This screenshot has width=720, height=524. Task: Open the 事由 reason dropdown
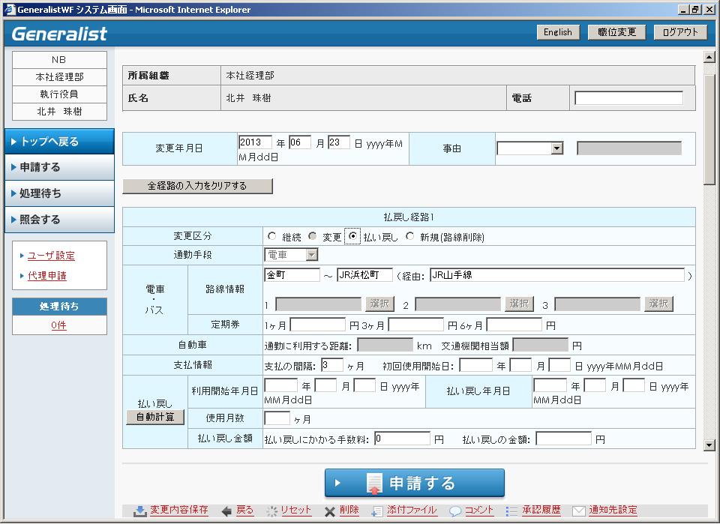556,148
